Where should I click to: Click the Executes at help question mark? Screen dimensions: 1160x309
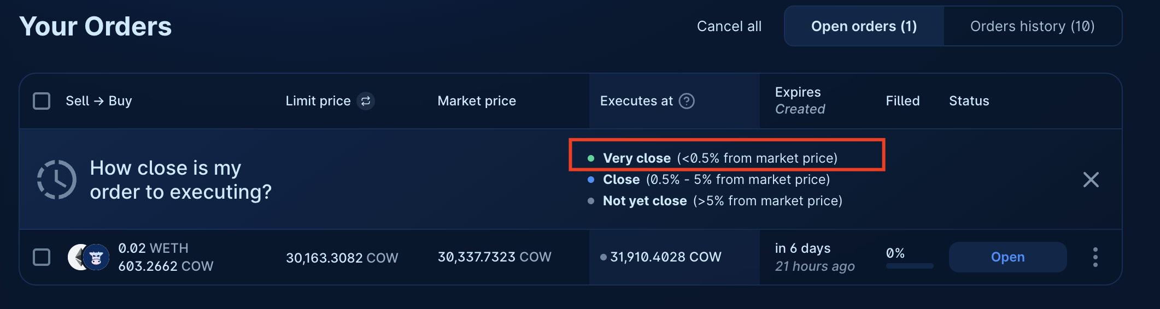click(687, 101)
